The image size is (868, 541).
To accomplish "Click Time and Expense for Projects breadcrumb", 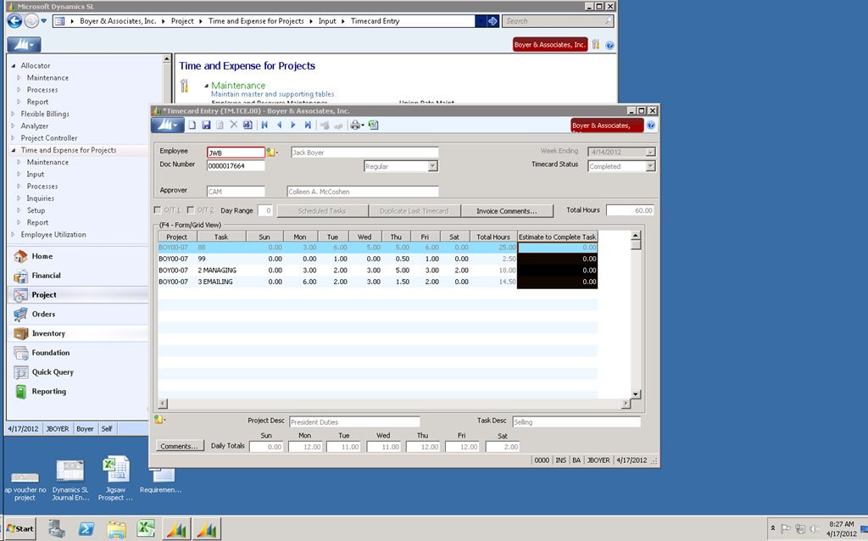I will [256, 21].
